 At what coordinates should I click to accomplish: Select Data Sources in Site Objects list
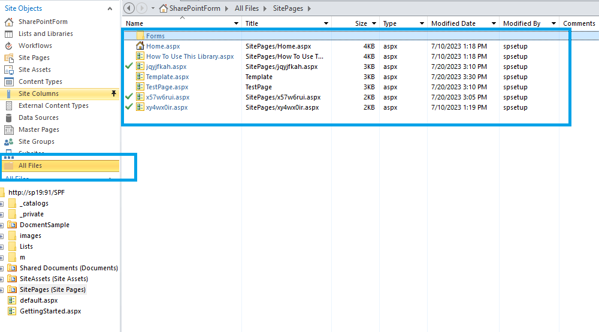(38, 117)
